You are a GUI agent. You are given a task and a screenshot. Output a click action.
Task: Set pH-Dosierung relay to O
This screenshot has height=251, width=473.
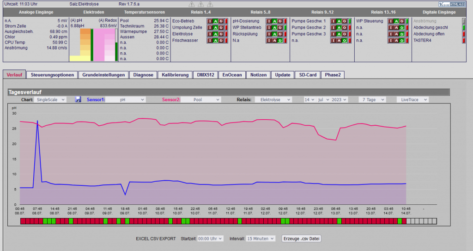(280, 21)
